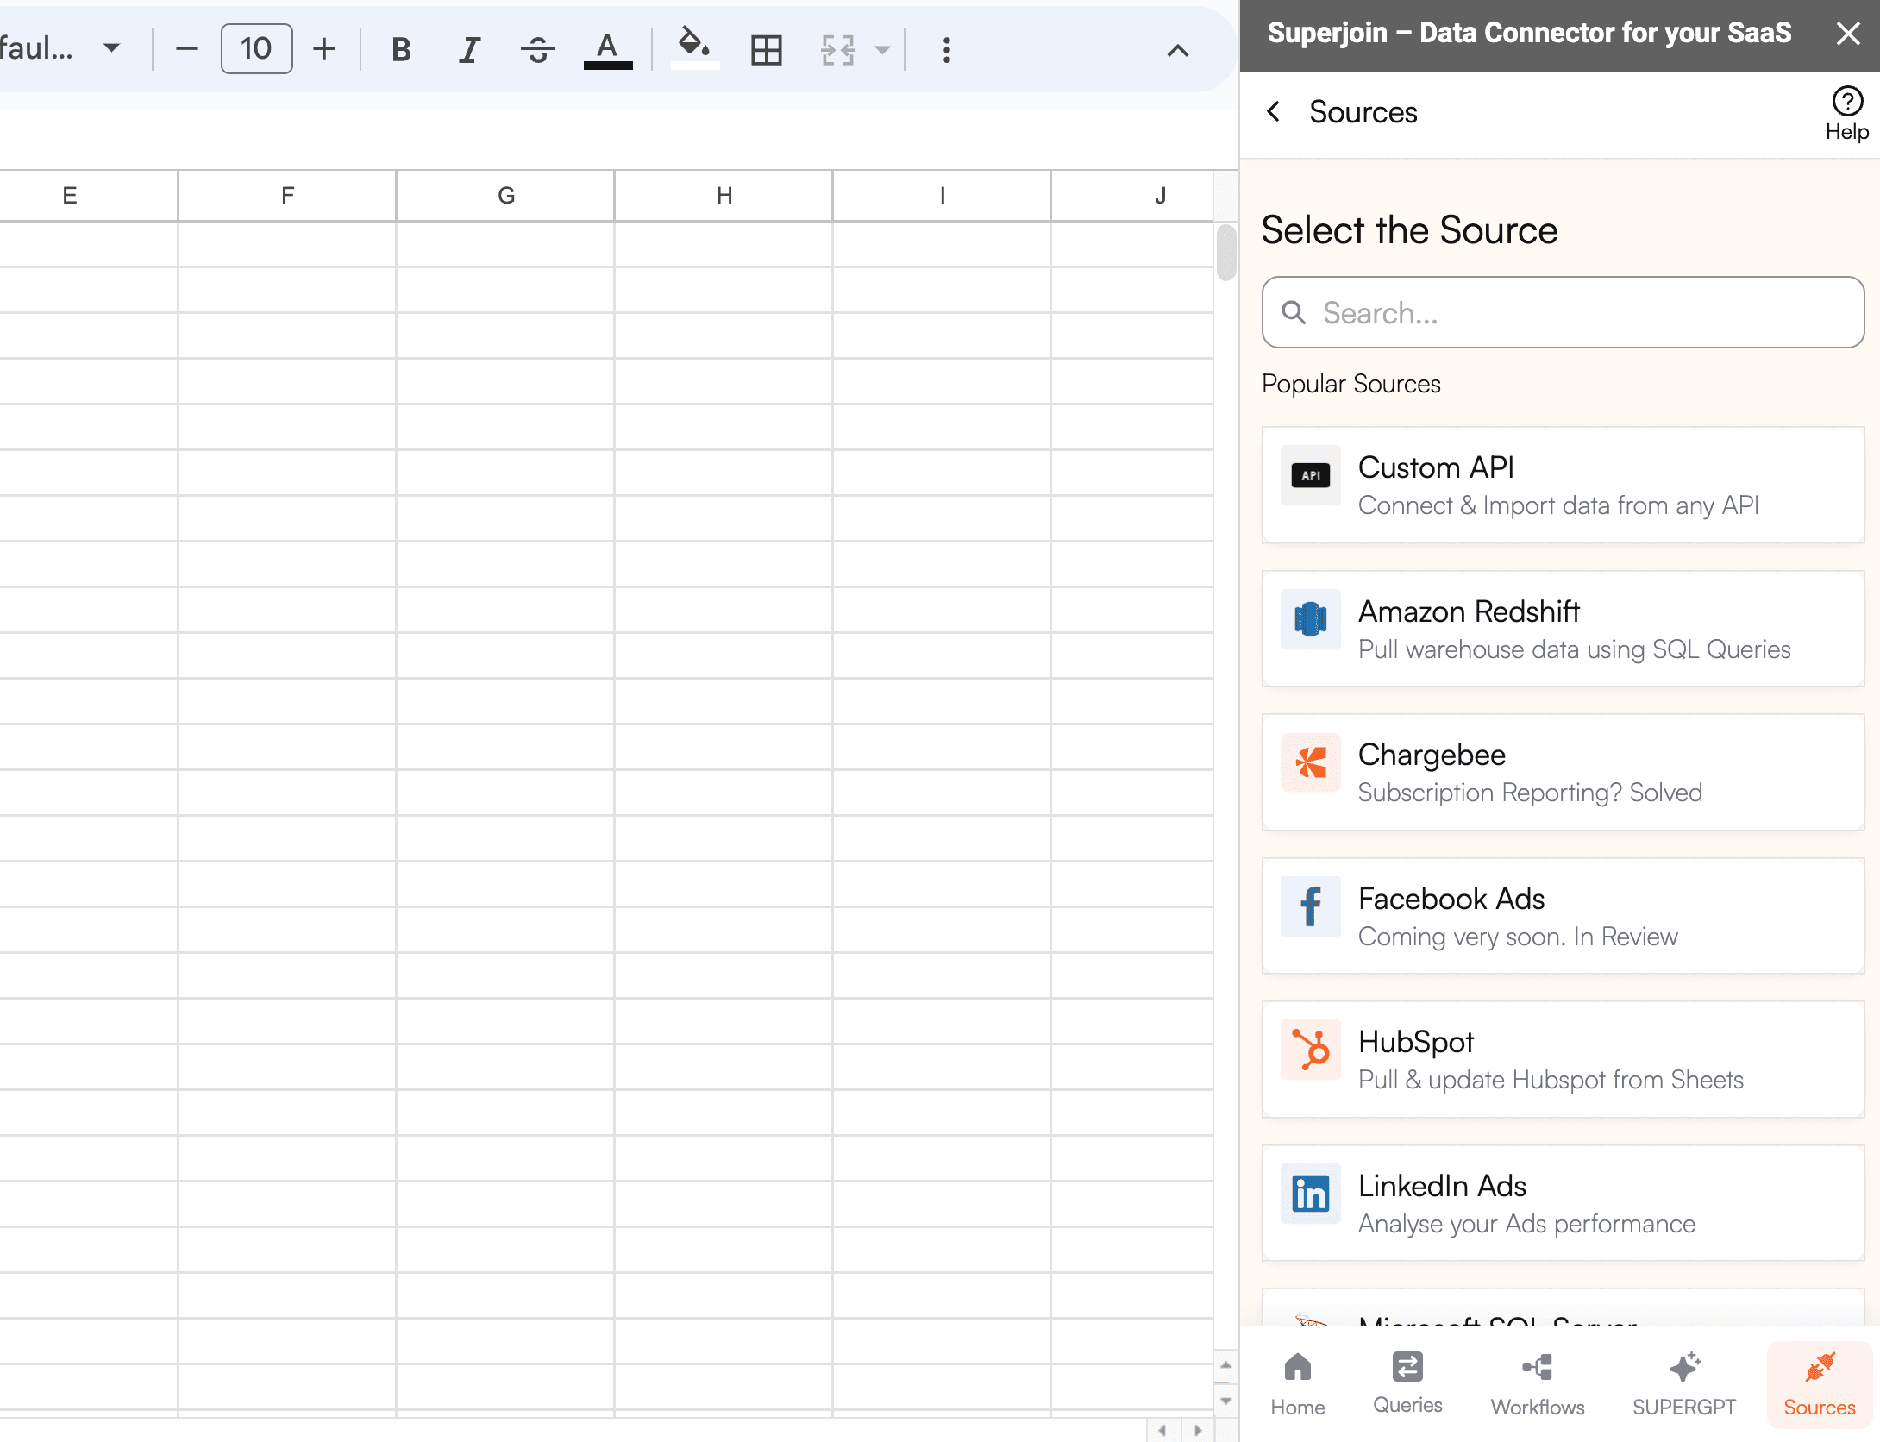1880x1442 pixels.
Task: Click the Sources search input field
Action: pyautogui.click(x=1564, y=312)
